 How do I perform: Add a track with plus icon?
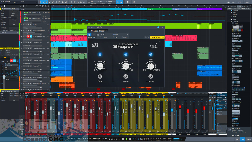pos(49,6)
